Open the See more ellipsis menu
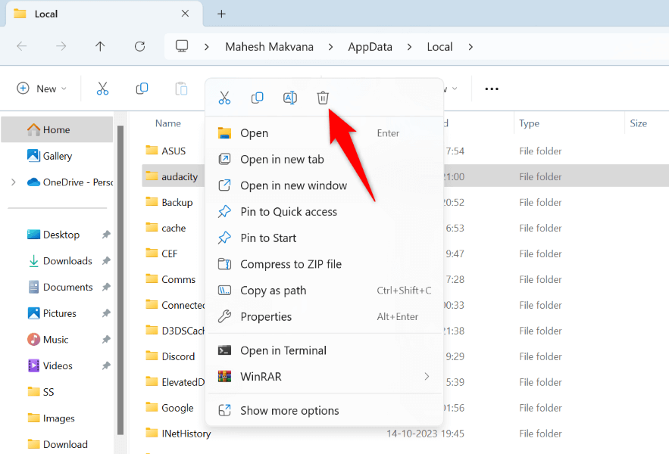 491,89
